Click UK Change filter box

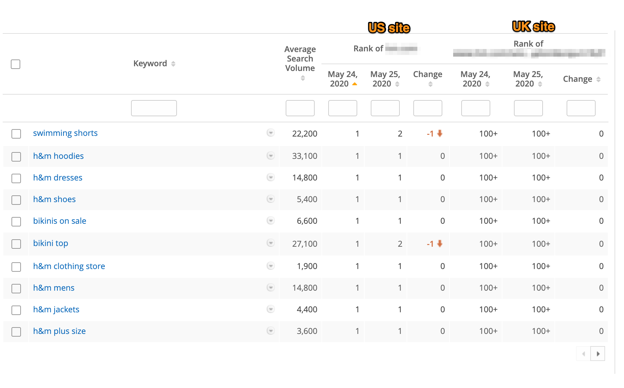(x=581, y=108)
